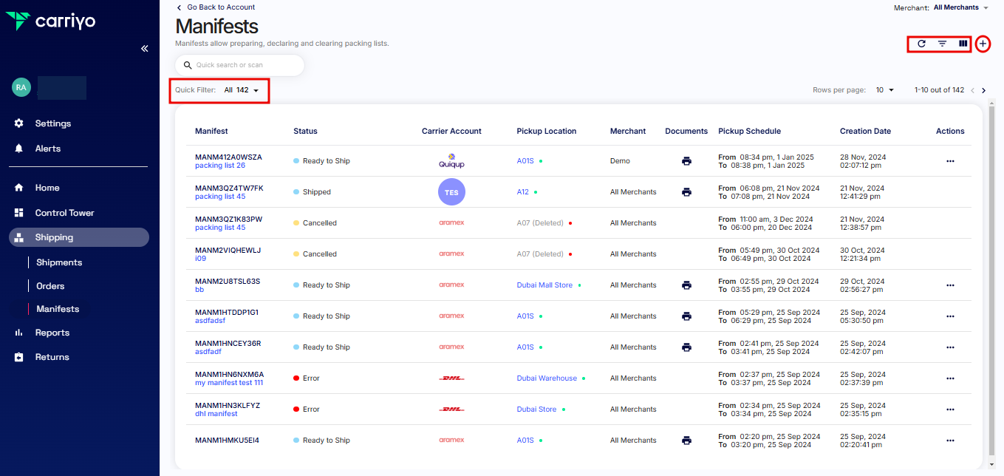Click the Go Back to Account link
The width and height of the screenshot is (1004, 476).
pos(216,7)
